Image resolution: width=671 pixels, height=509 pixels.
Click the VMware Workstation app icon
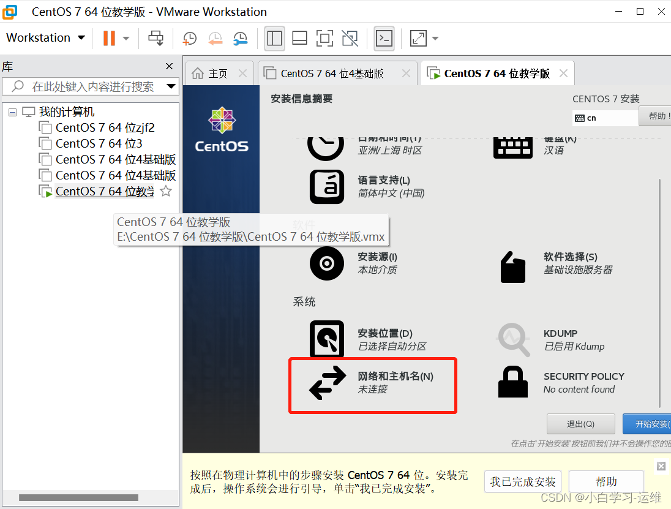click(x=10, y=12)
